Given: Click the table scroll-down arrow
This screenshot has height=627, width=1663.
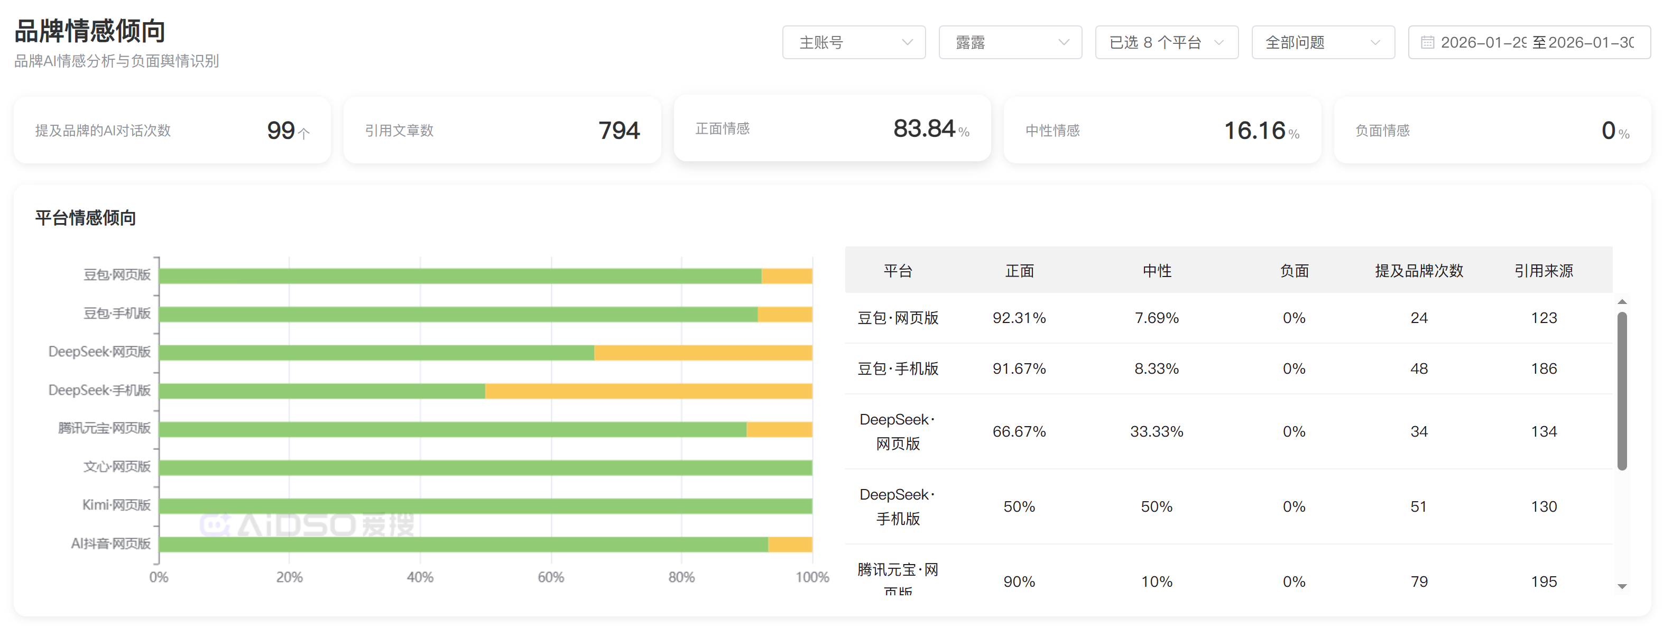Looking at the screenshot, I should click(x=1622, y=586).
